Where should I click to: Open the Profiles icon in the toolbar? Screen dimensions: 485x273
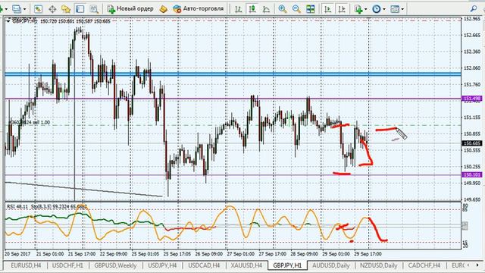pos(17,9)
